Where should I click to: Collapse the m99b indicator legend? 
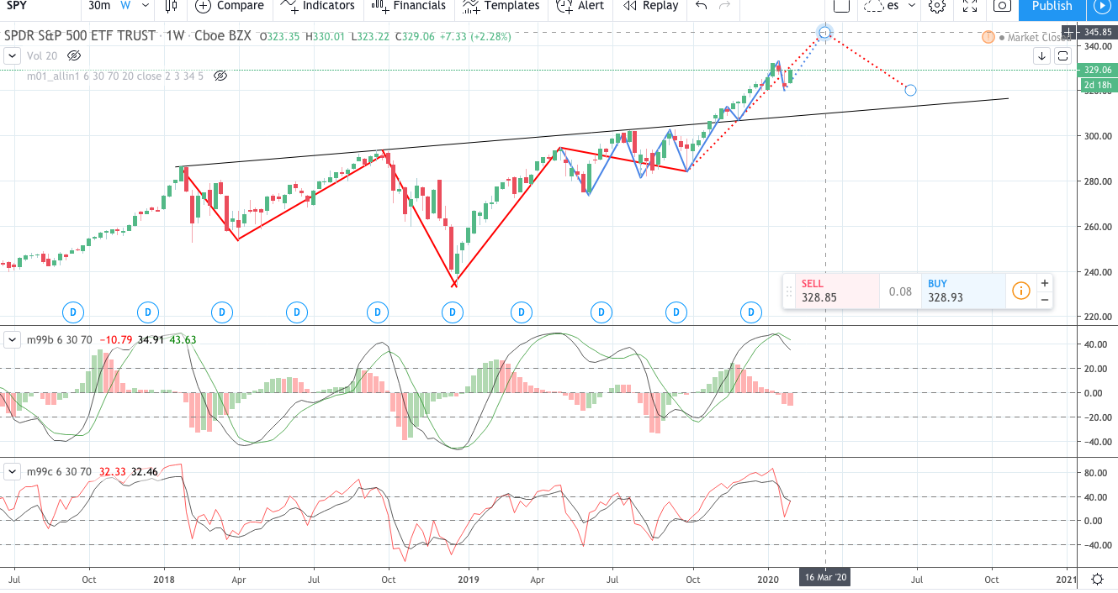point(13,339)
